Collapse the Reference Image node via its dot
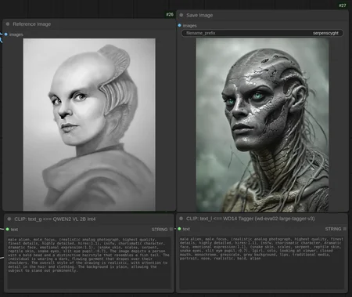The width and height of the screenshot is (352, 297). pyautogui.click(x=8, y=24)
